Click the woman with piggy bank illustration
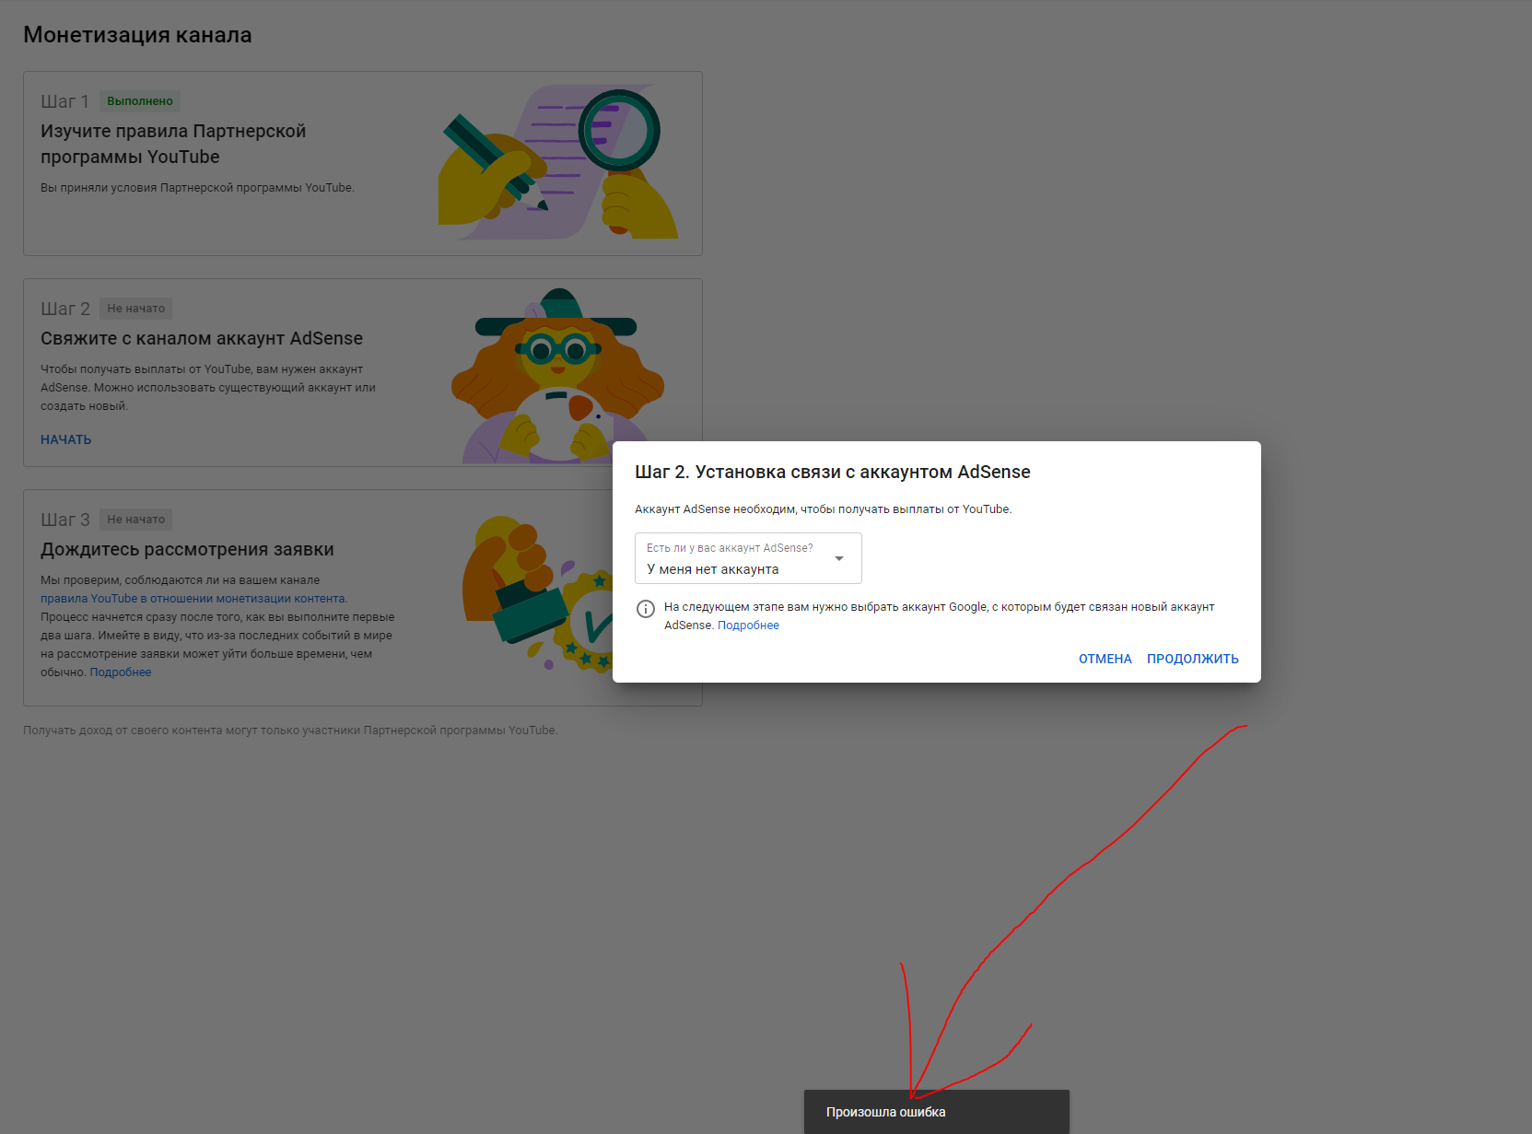The width and height of the screenshot is (1532, 1134). pos(557,376)
